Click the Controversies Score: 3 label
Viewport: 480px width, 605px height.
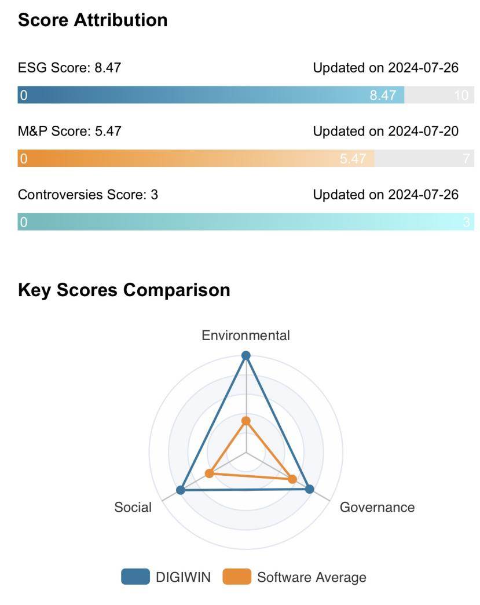pyautogui.click(x=88, y=195)
